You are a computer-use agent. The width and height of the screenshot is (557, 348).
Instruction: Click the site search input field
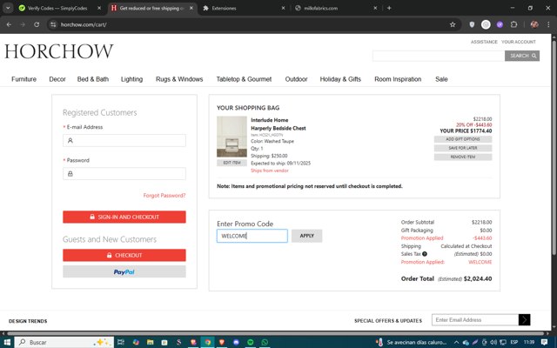tap(439, 56)
